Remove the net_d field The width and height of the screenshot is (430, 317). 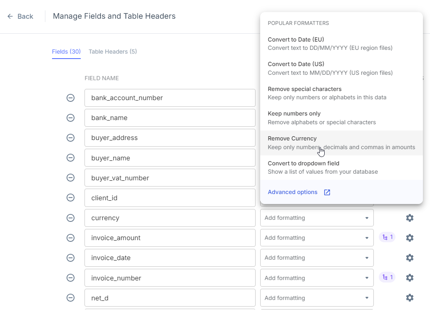click(x=70, y=297)
